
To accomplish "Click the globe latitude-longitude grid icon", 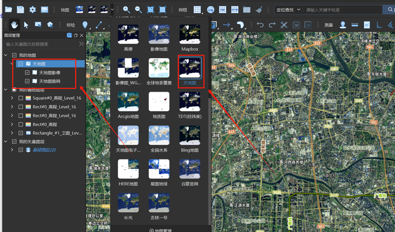I will point(211,9).
